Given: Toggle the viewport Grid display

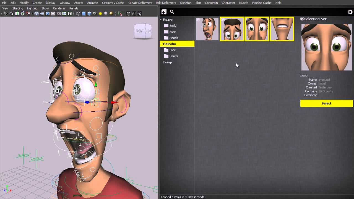Looking at the screenshot, I should coord(36,13).
